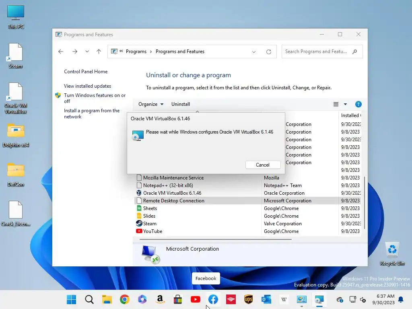Select the Steam desktop shortcut
Image resolution: width=412 pixels, height=309 pixels.
coord(16,56)
